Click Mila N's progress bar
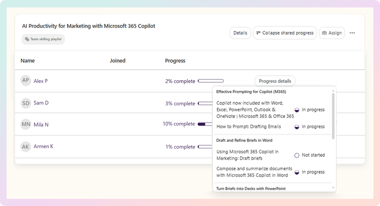Image resolution: width=380 pixels, height=206 pixels. (205, 124)
